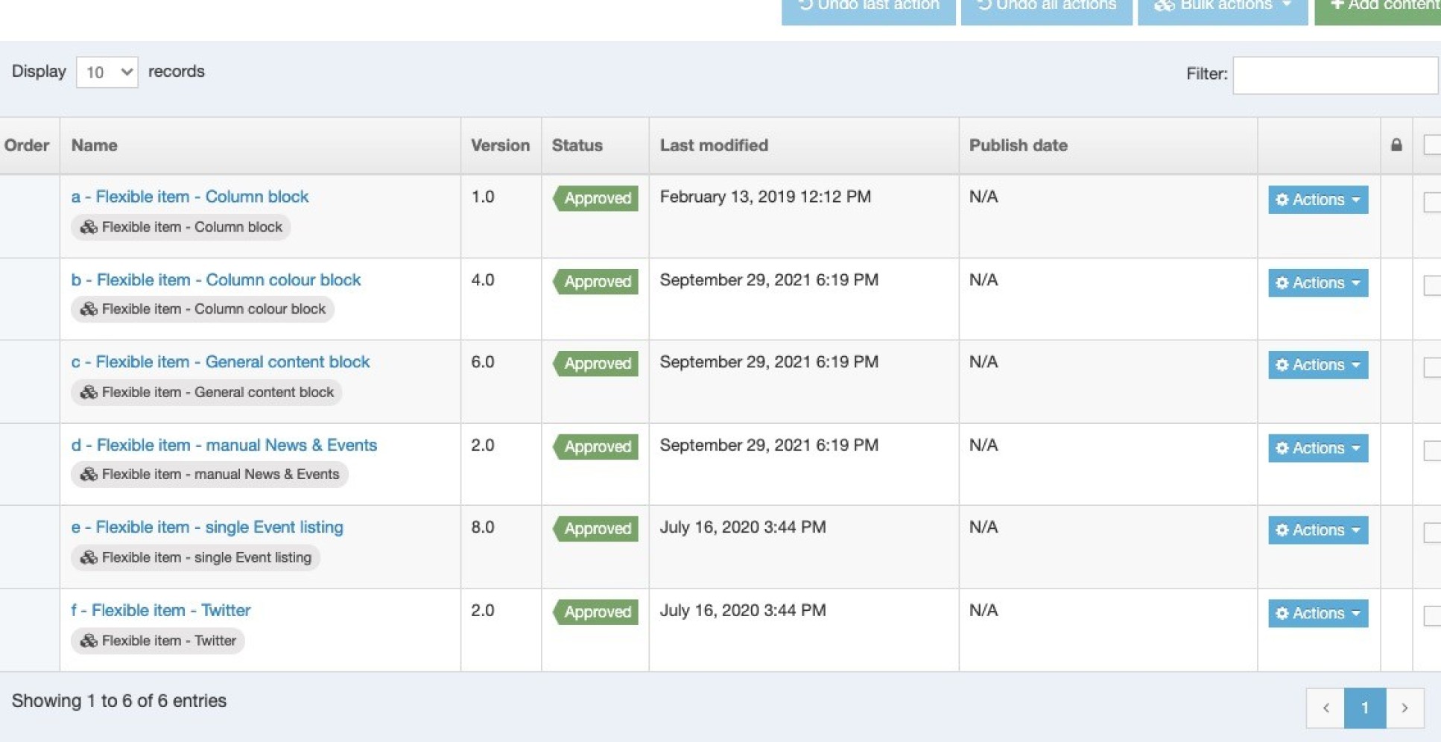
Task: Expand the Bulk actions dropdown
Action: tap(1222, 6)
